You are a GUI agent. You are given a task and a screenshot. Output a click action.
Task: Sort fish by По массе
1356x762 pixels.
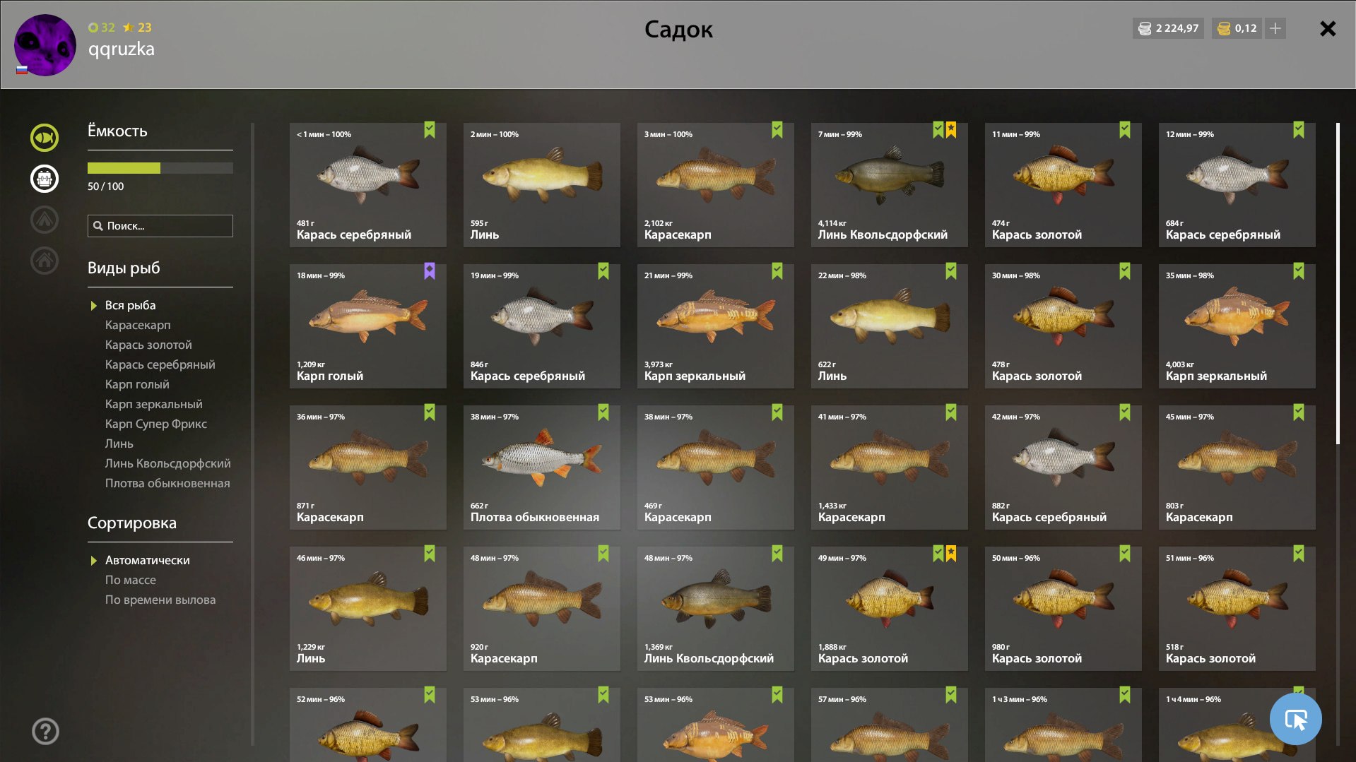(x=131, y=580)
